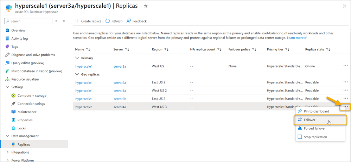Open the Tags sidebar item
The height and width of the screenshot is (162, 351).
pyautogui.click(x=14, y=47)
